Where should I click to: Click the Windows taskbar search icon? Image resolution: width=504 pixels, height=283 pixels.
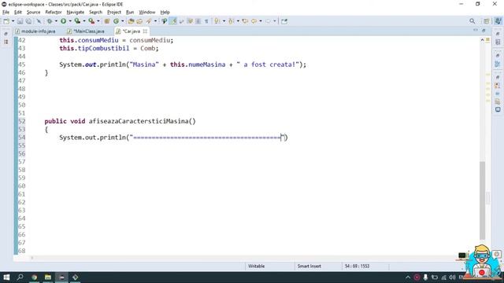20,277
